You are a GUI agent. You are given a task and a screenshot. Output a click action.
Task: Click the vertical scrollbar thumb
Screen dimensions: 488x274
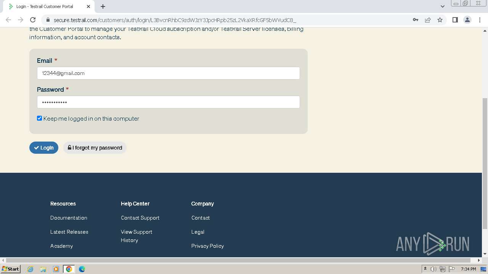(x=485, y=163)
